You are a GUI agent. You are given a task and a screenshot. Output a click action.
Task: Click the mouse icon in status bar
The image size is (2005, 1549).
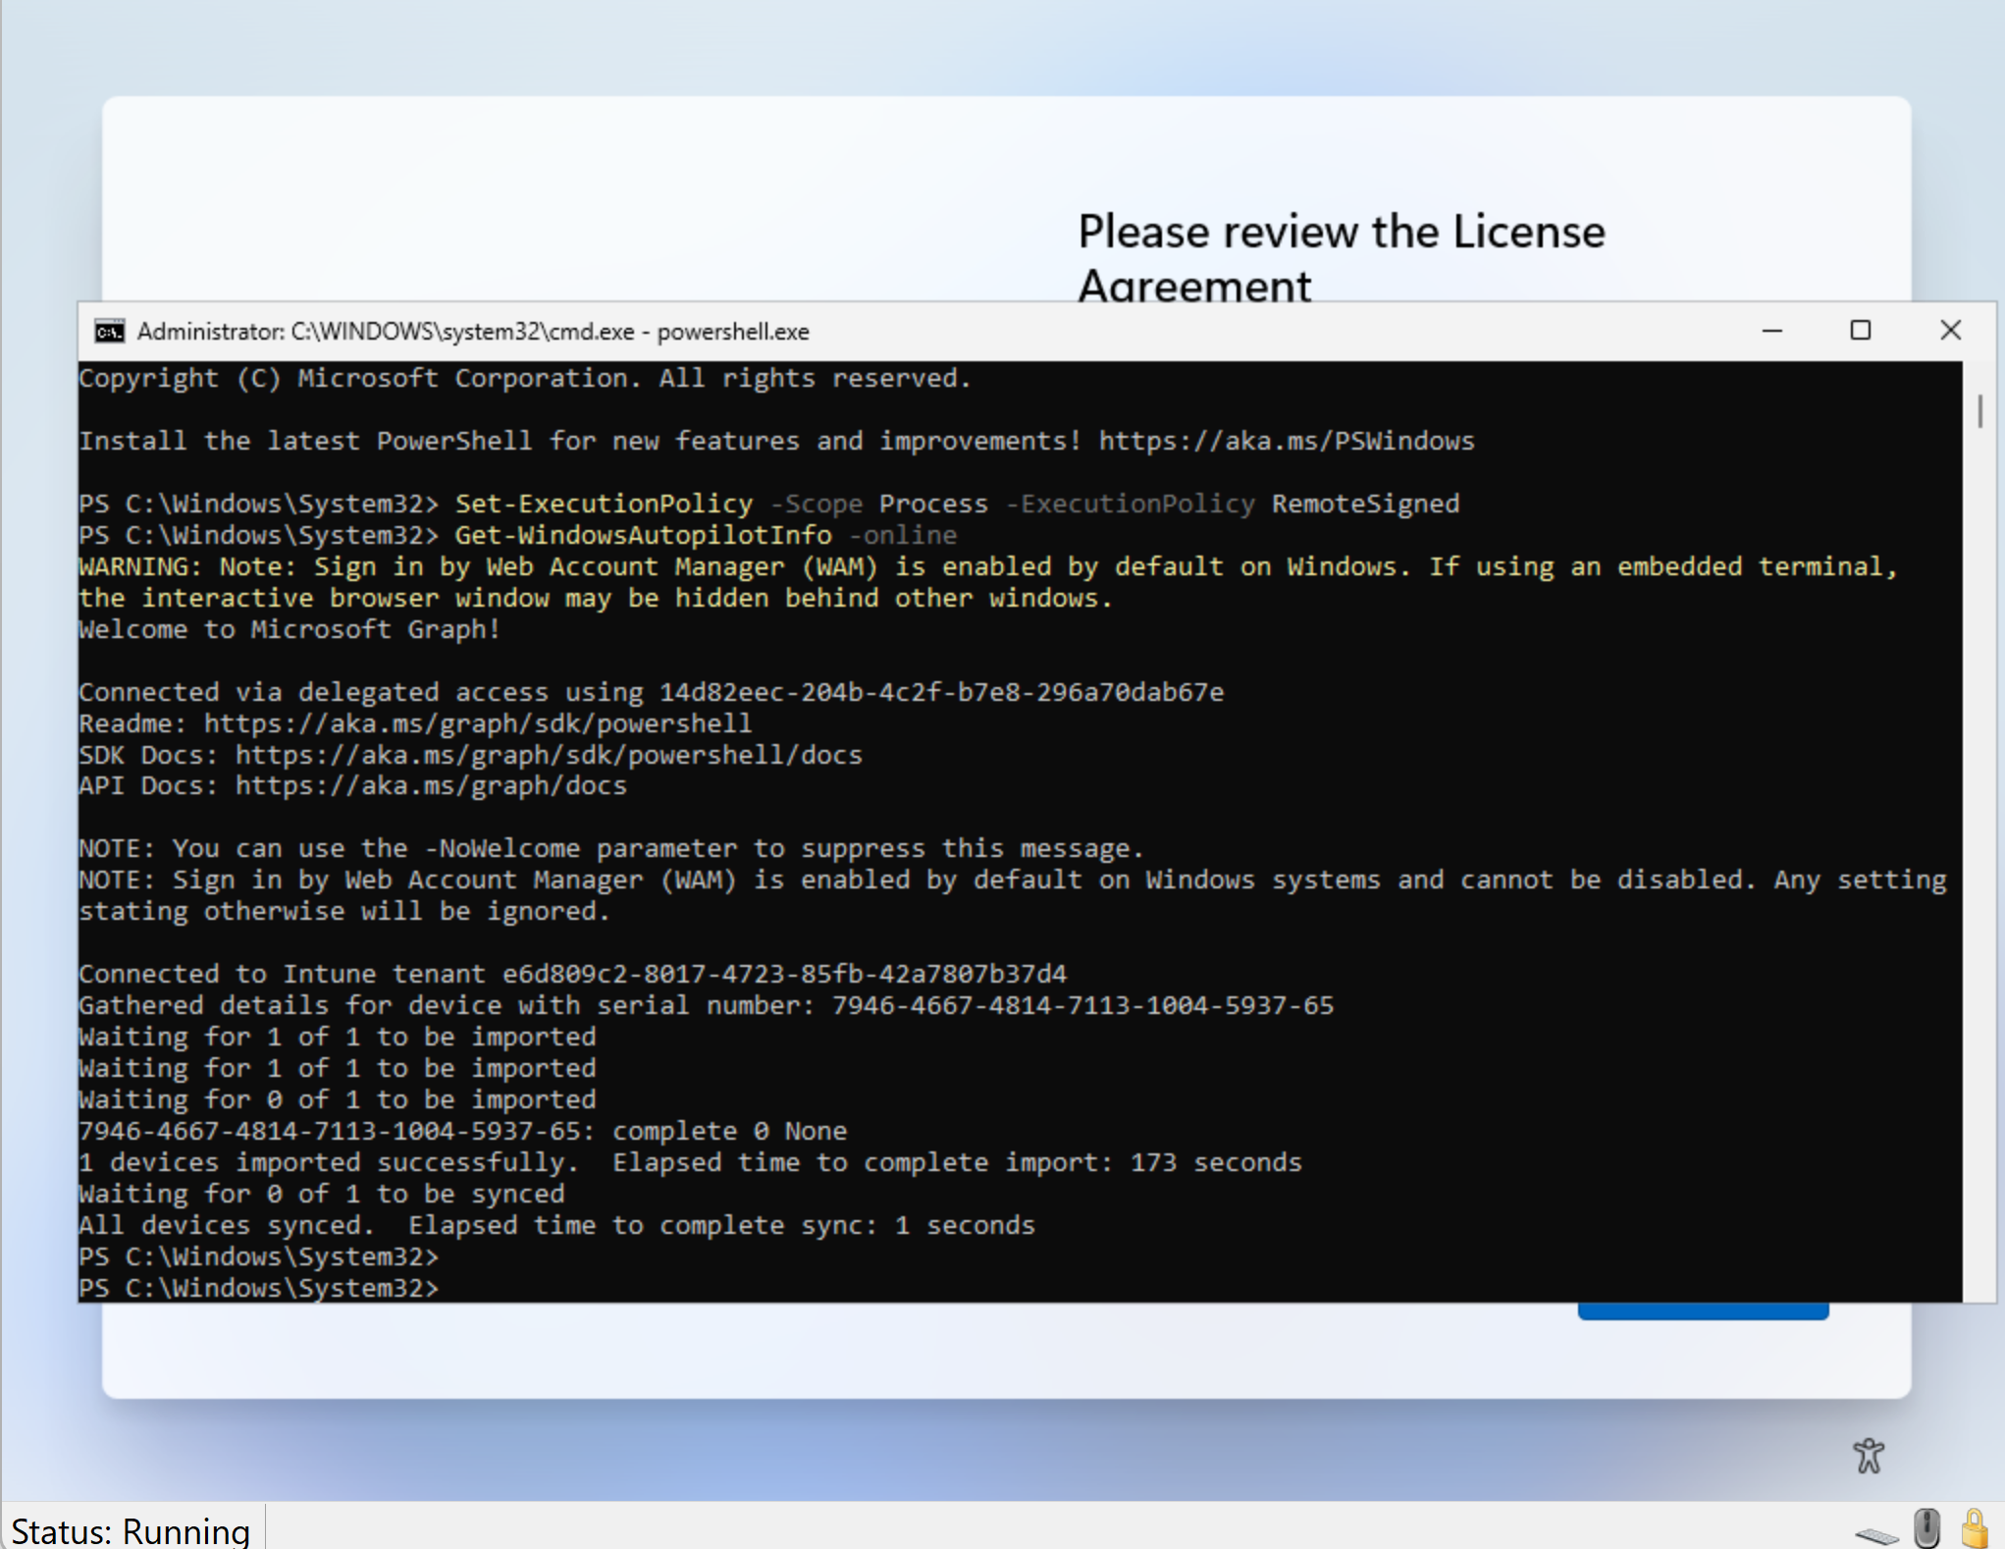pyautogui.click(x=1926, y=1528)
